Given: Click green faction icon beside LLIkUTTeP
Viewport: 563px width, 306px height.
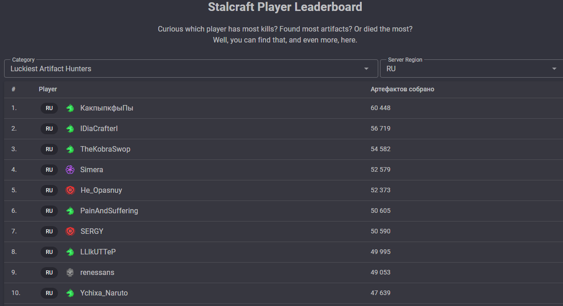Looking at the screenshot, I should pos(70,252).
